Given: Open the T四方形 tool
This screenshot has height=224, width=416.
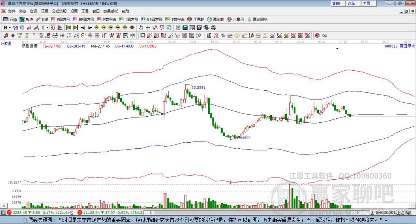Looking at the screenshot, I should [129, 20].
